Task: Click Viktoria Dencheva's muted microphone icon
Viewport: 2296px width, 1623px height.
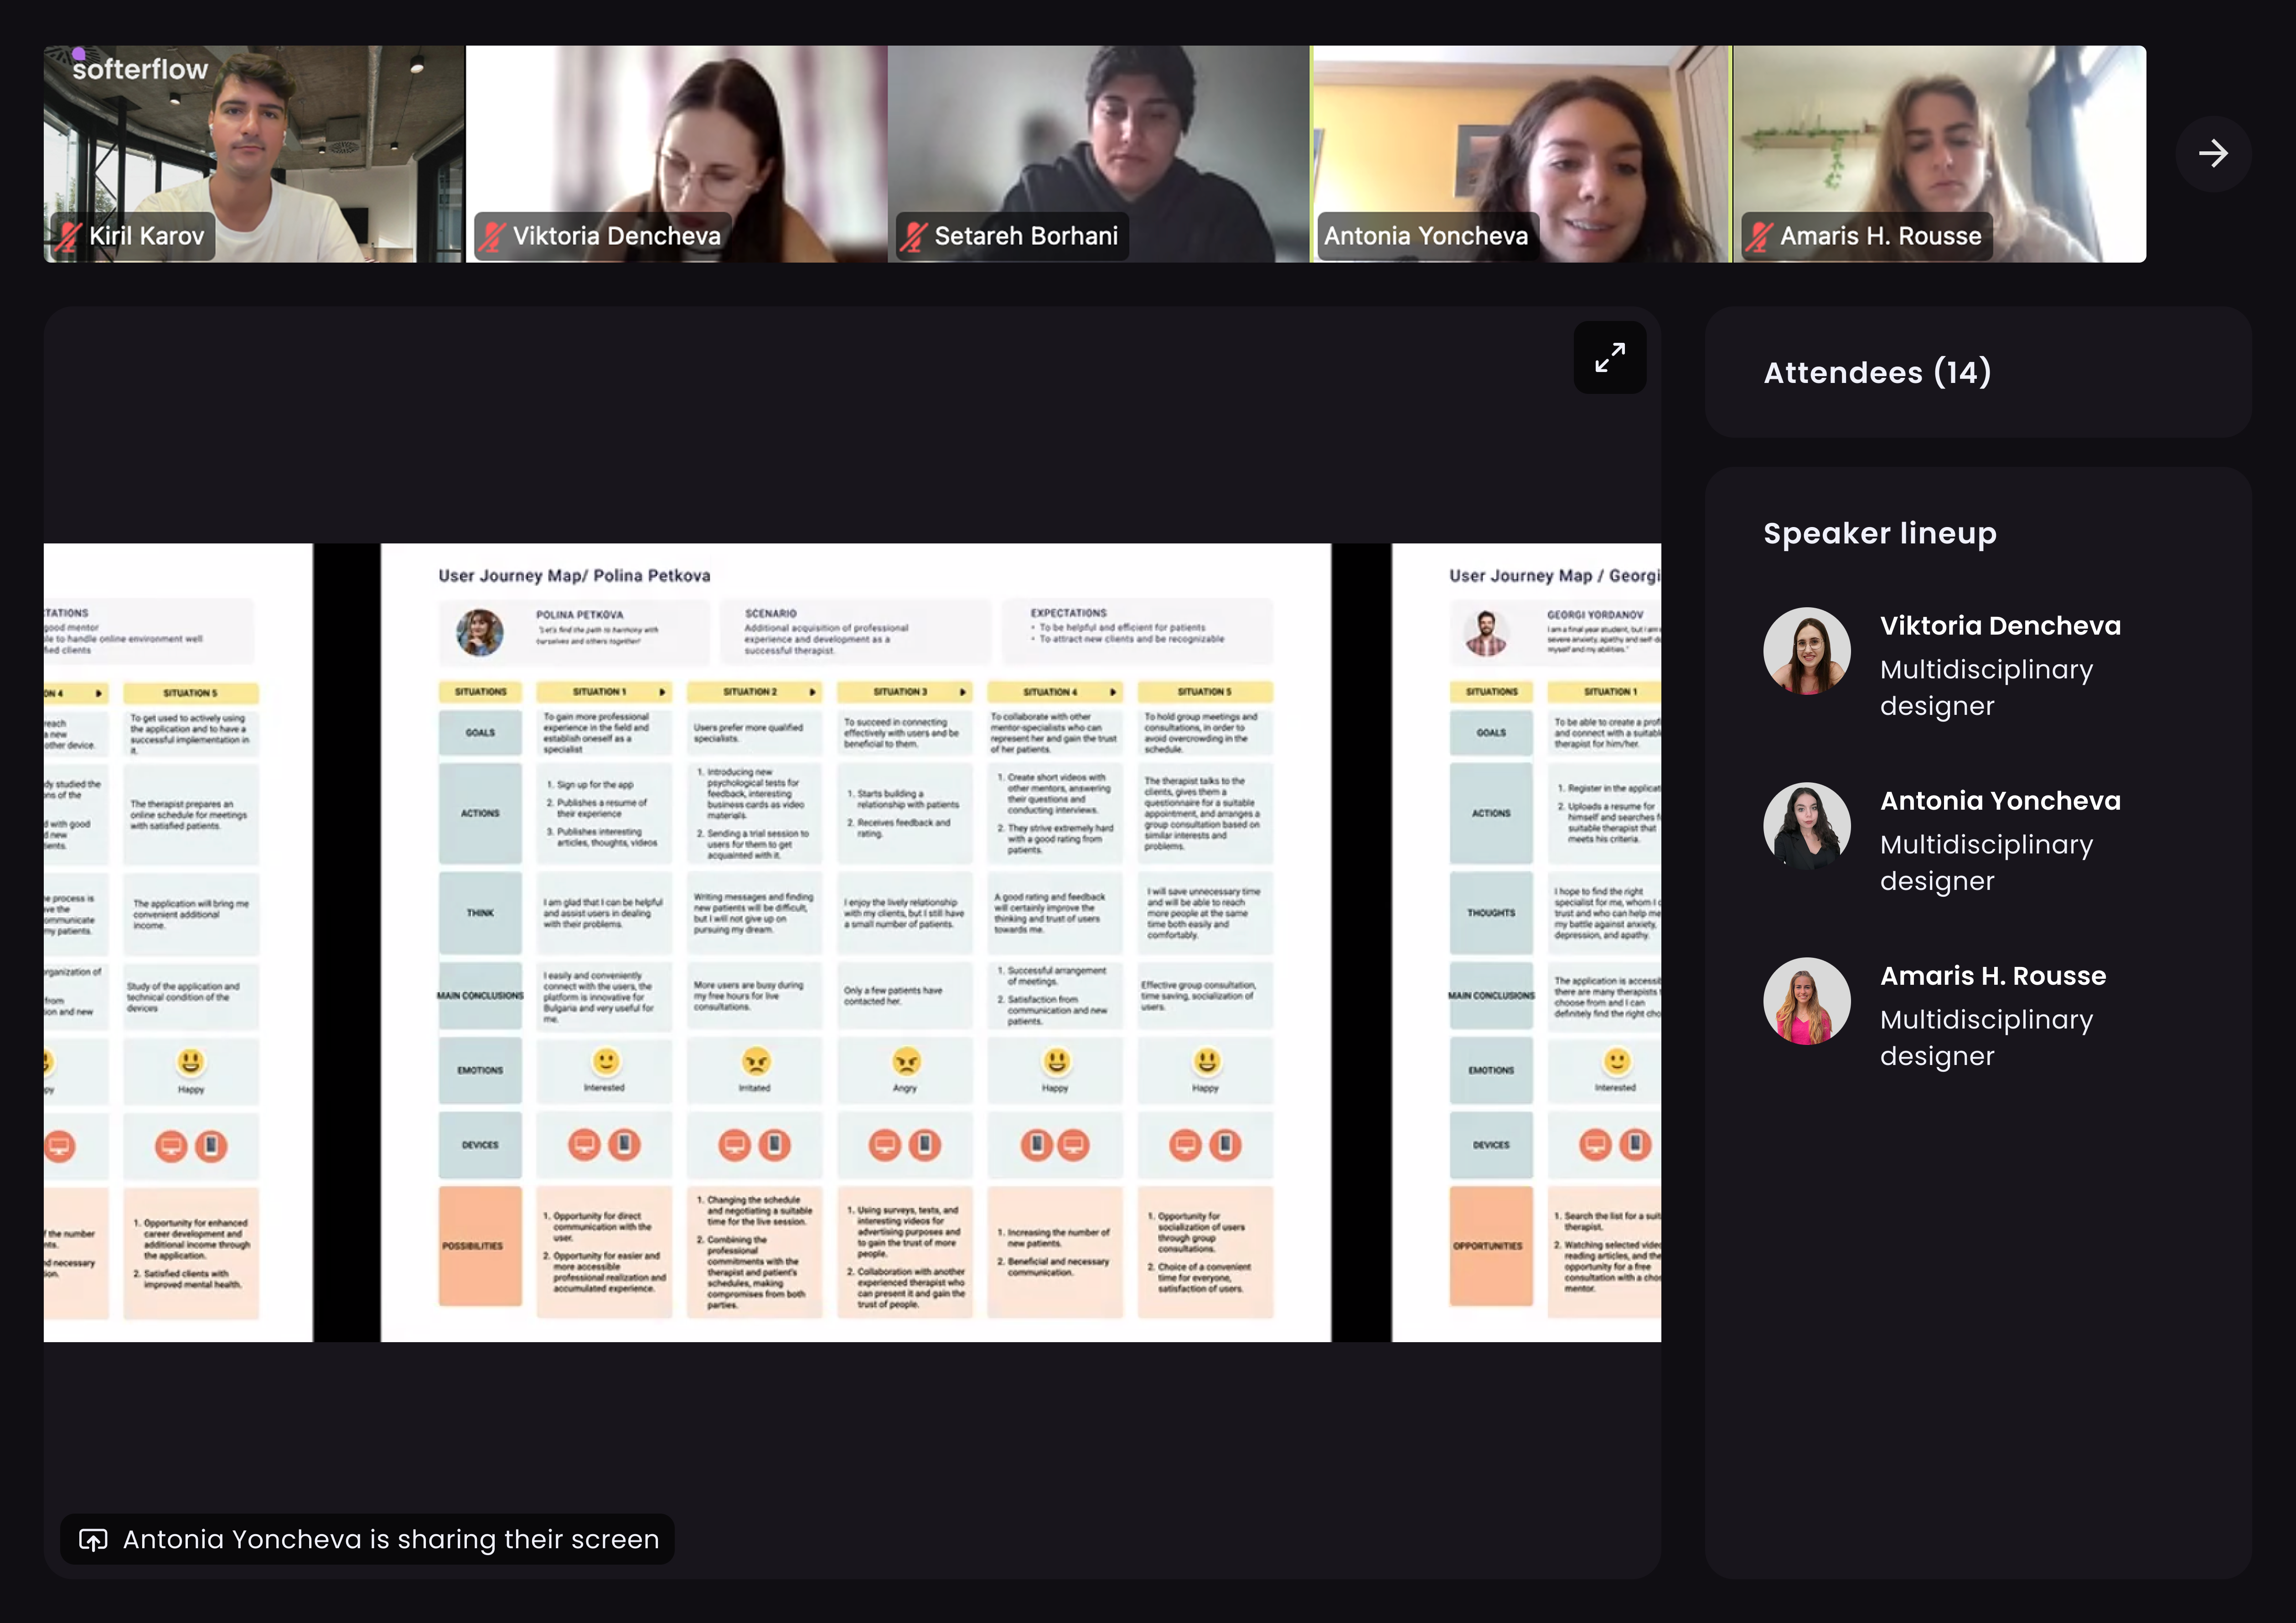Action: click(491, 236)
